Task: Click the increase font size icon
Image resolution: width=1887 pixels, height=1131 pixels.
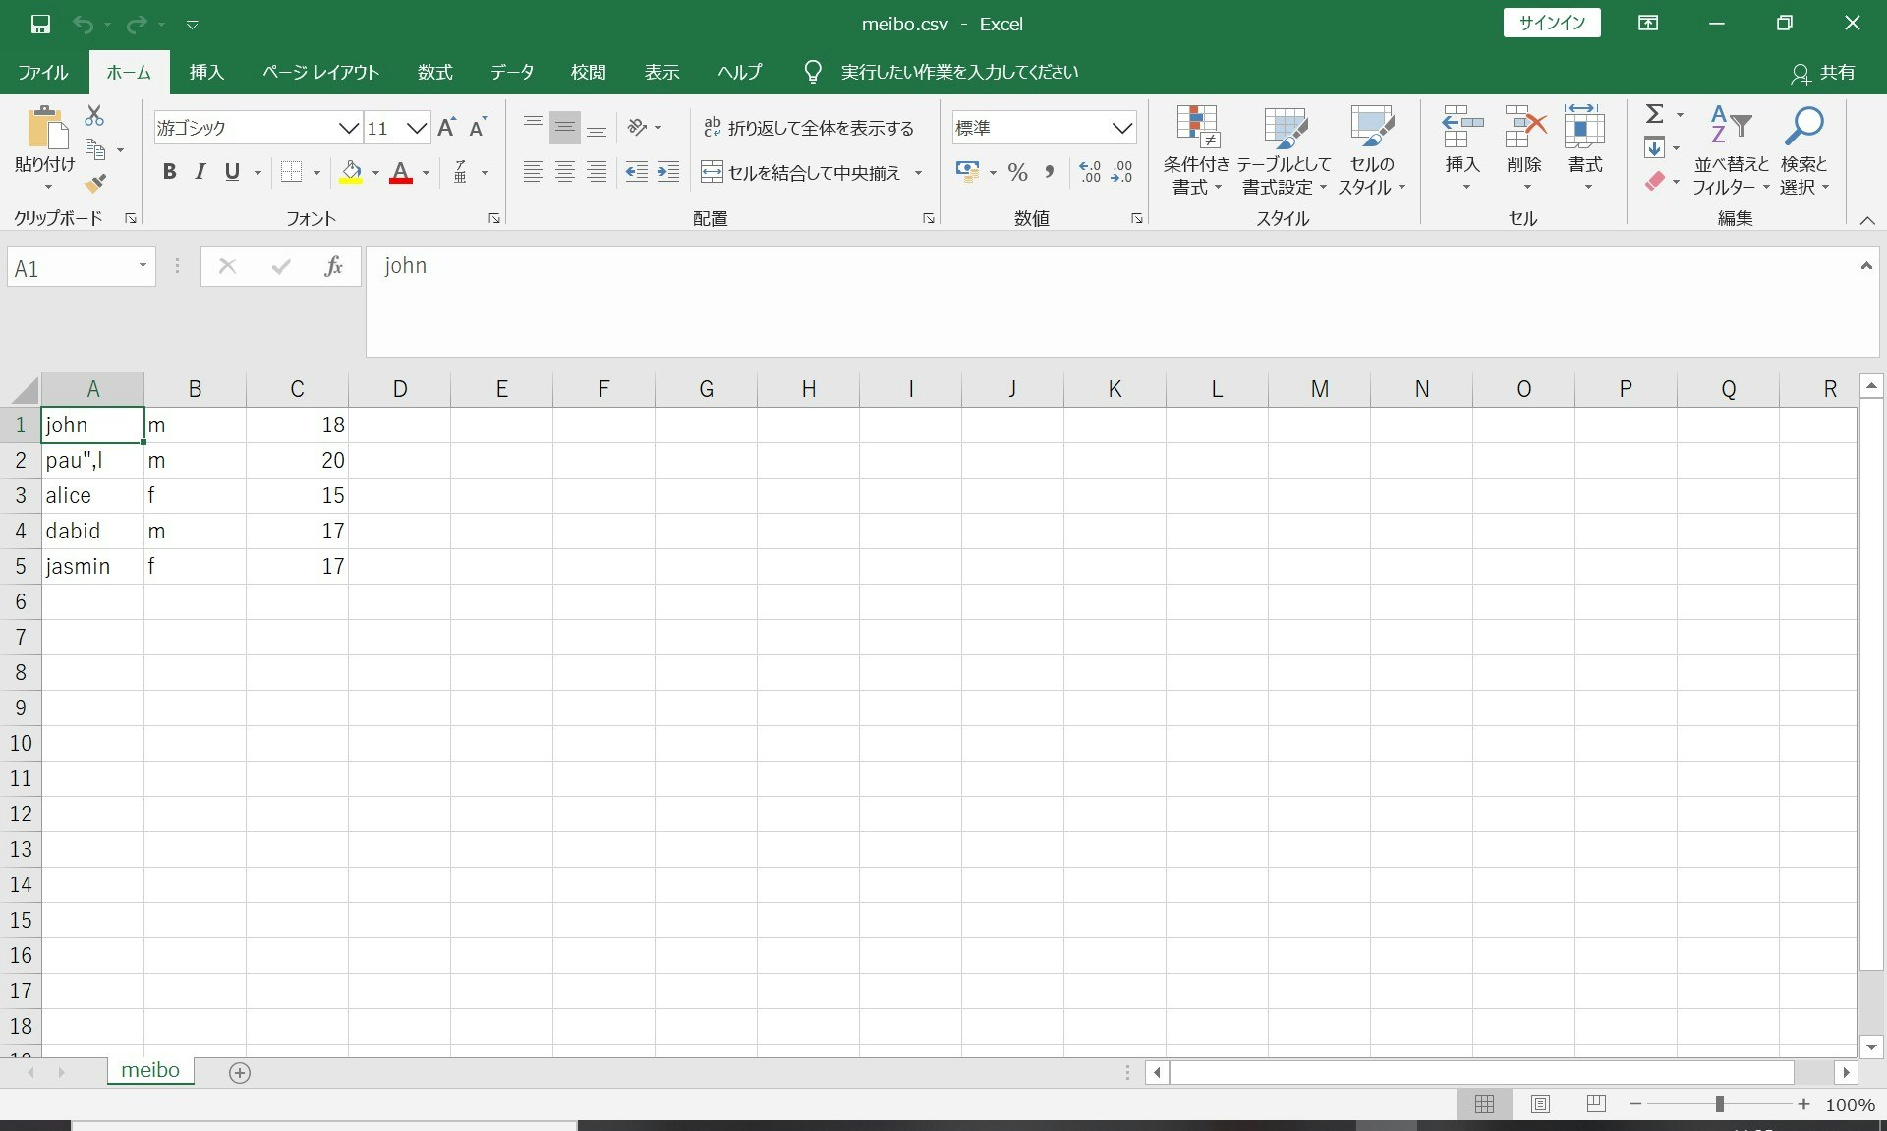Action: pos(446,128)
